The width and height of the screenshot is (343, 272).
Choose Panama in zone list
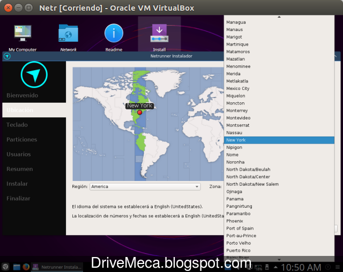(x=279, y=199)
